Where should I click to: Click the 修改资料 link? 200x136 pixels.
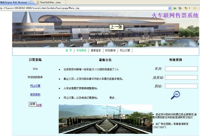click(35, 94)
